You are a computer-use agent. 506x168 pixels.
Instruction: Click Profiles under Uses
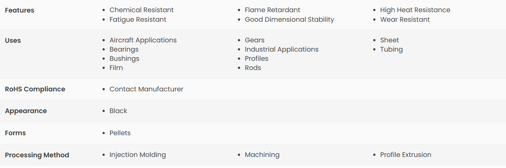[257, 59]
